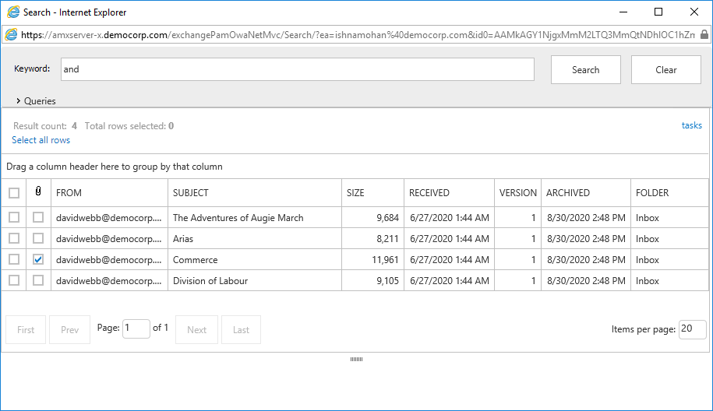The height and width of the screenshot is (411, 713).
Task: Check the row checkbox for Arias
Action: coord(14,238)
